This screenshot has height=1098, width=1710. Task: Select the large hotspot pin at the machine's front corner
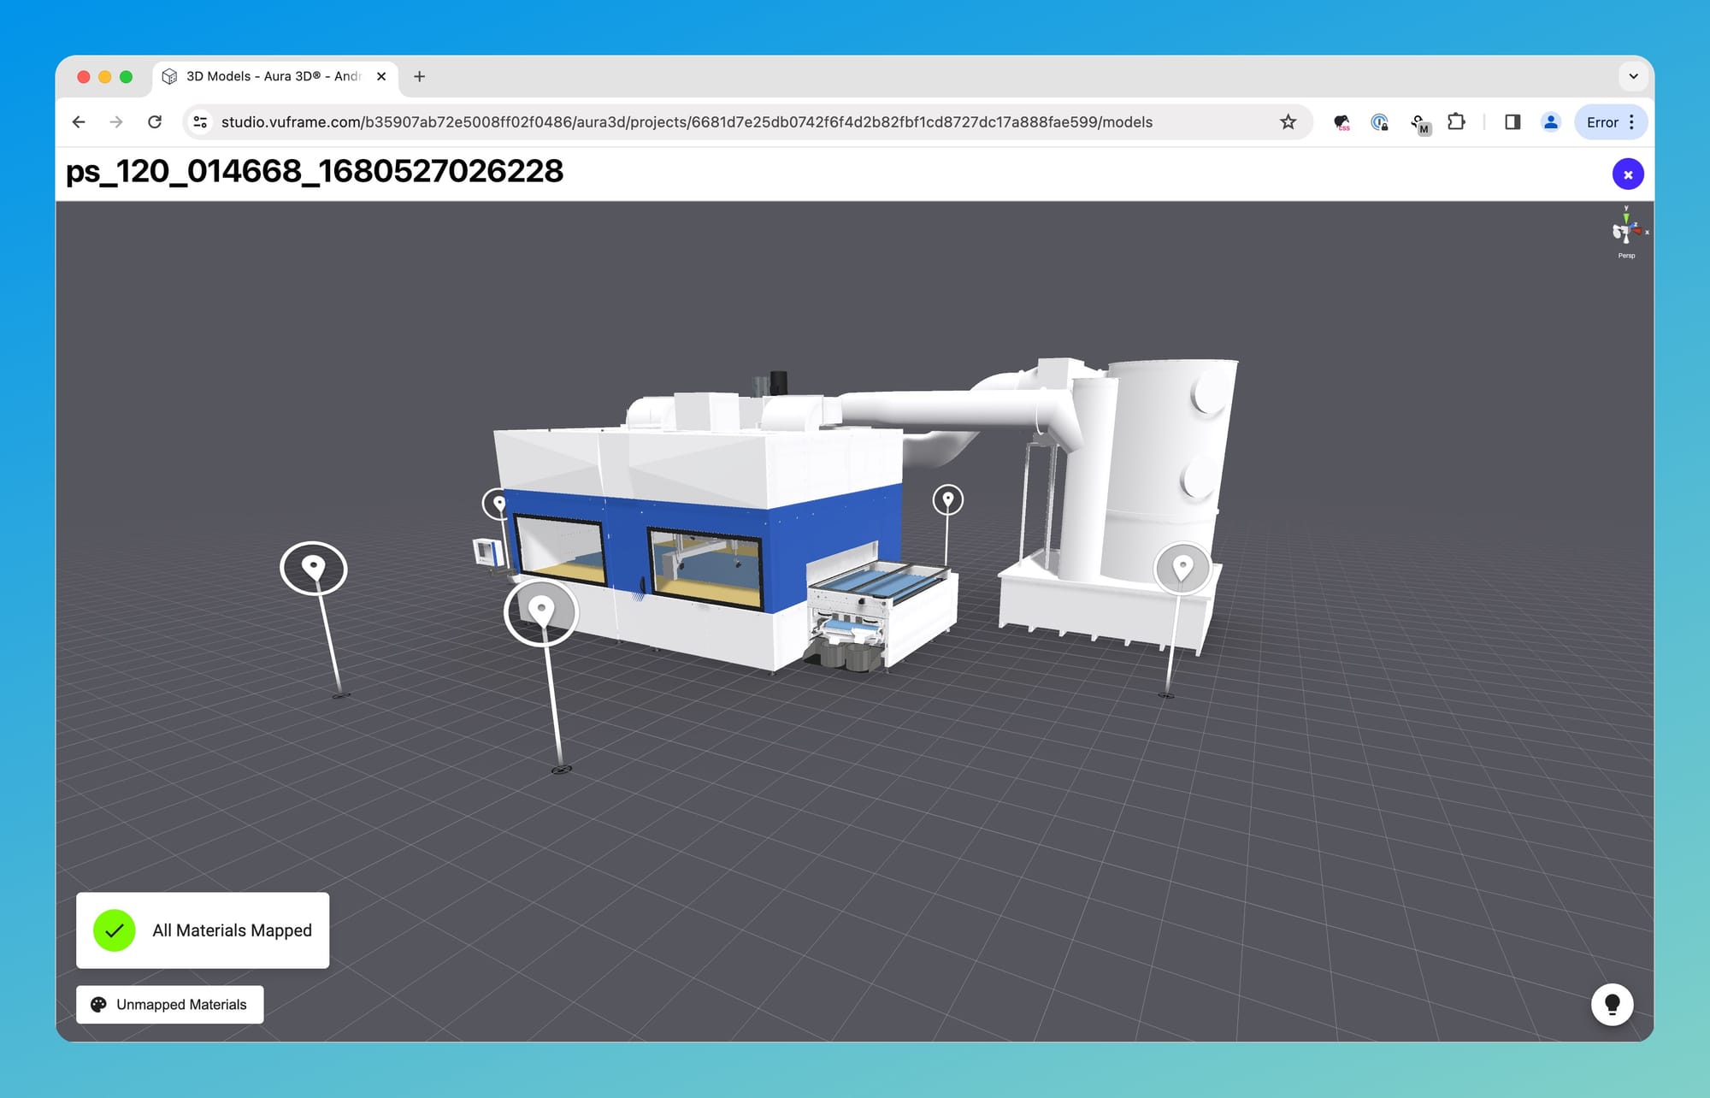(x=541, y=611)
